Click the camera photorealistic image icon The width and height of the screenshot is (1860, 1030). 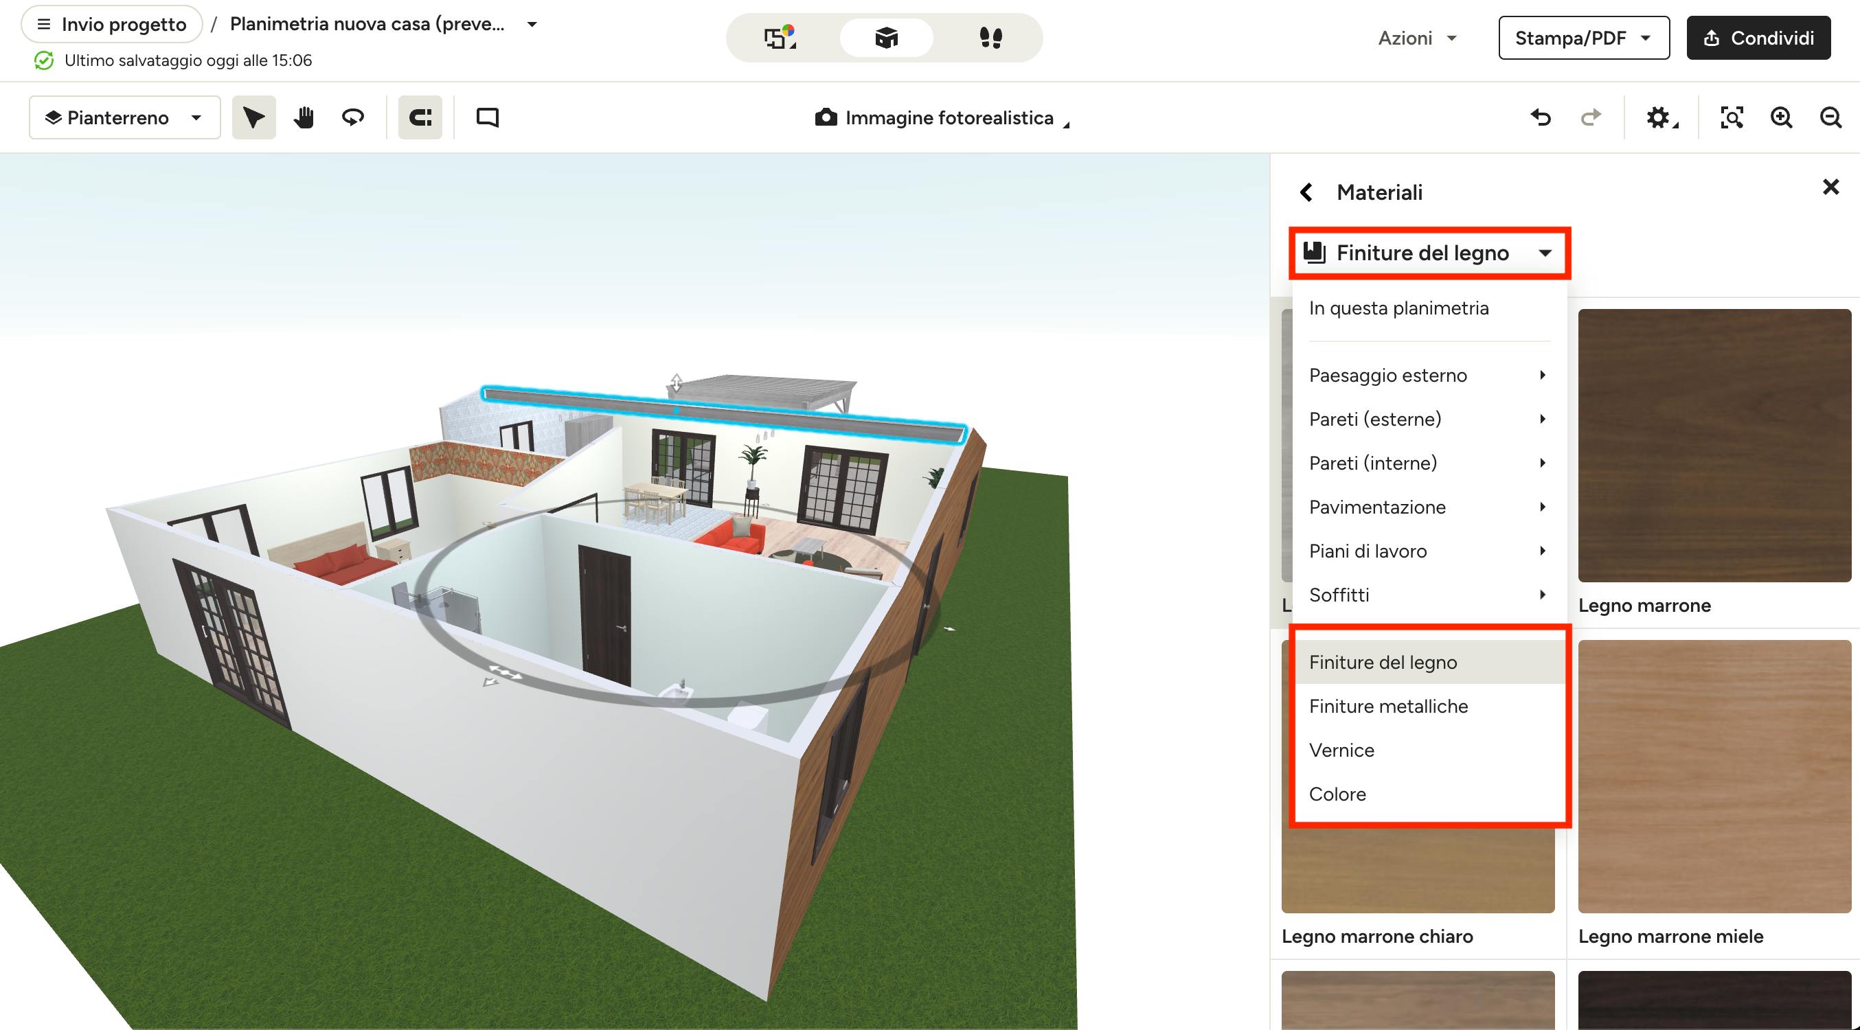coord(826,117)
